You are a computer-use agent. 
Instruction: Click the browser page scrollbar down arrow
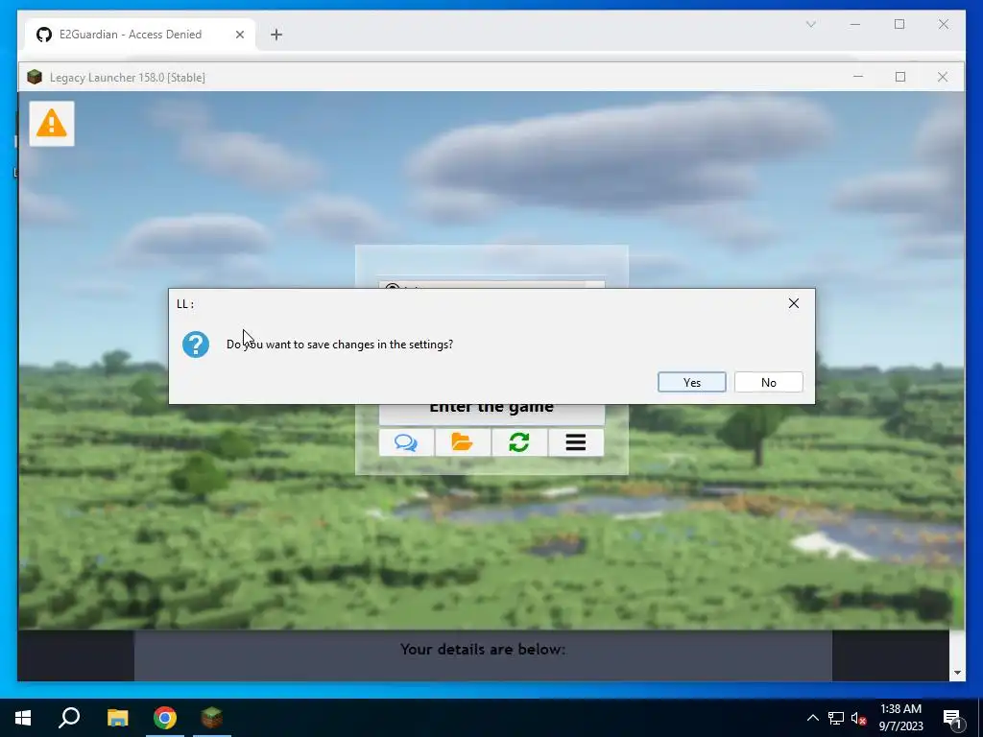pos(957,673)
